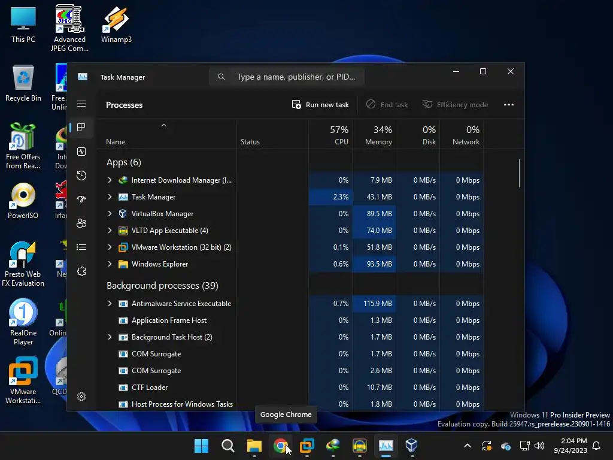Click the Internet Download Manager process icon
This screenshot has width=613, height=460.
pyautogui.click(x=123, y=180)
